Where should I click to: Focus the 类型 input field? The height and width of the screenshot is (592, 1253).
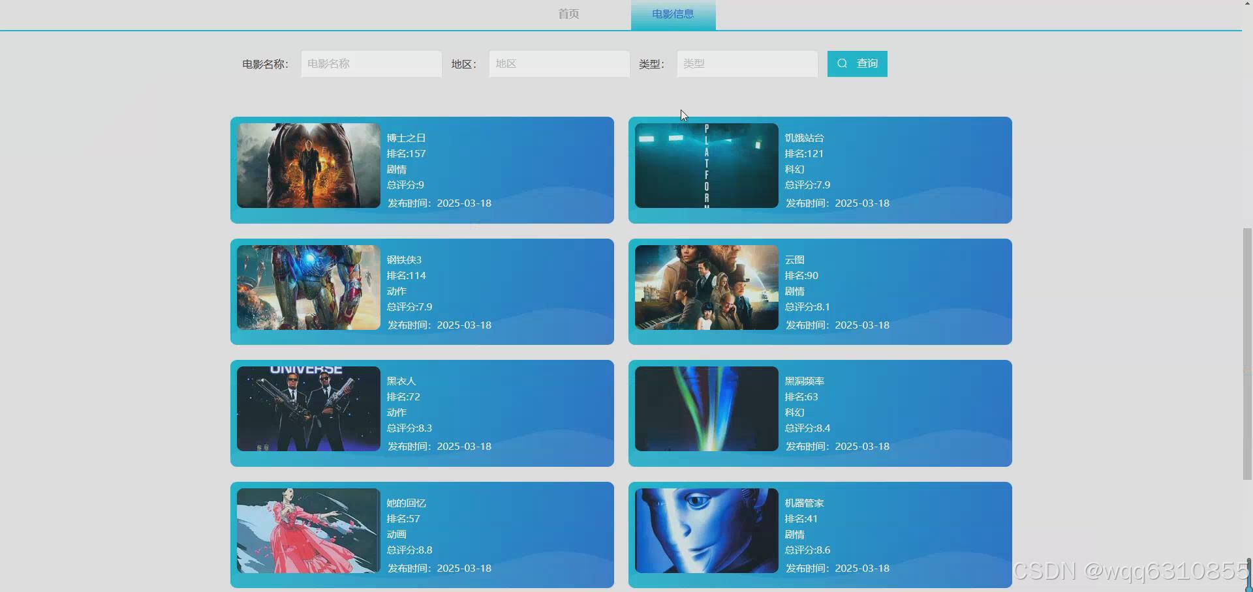[x=747, y=64]
